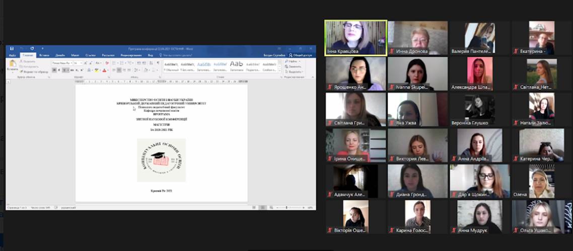Switch to the Дизайн ribbon tab
The image size is (573, 251).
(x=60, y=55)
